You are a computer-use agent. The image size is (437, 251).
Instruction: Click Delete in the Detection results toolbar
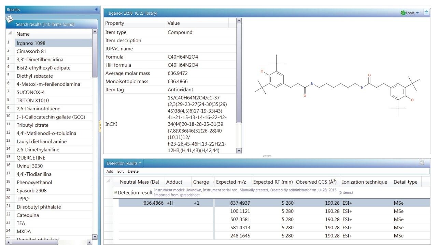[x=133, y=171]
